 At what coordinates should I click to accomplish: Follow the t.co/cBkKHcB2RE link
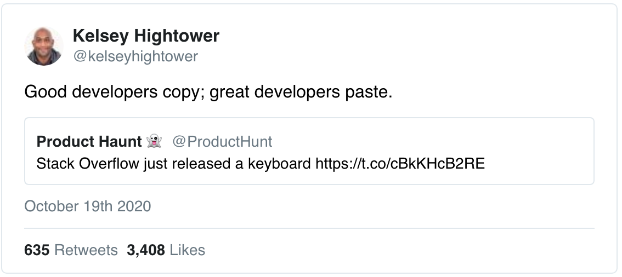point(400,164)
